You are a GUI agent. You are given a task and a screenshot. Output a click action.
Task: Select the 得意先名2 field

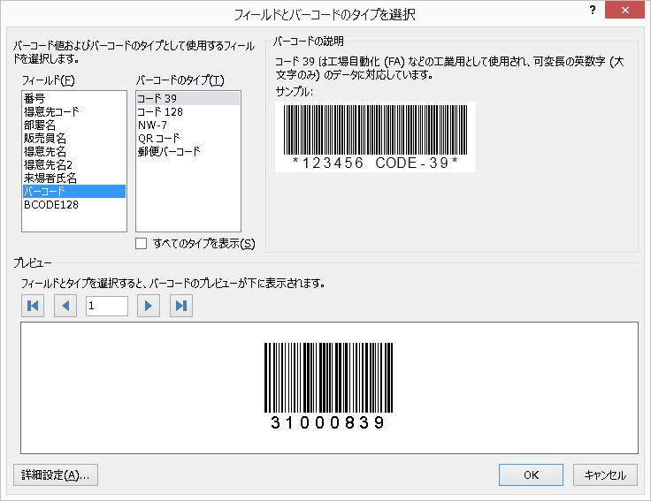pos(74,164)
